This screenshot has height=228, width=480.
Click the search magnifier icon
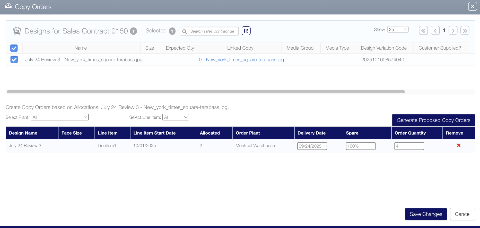(x=185, y=31)
